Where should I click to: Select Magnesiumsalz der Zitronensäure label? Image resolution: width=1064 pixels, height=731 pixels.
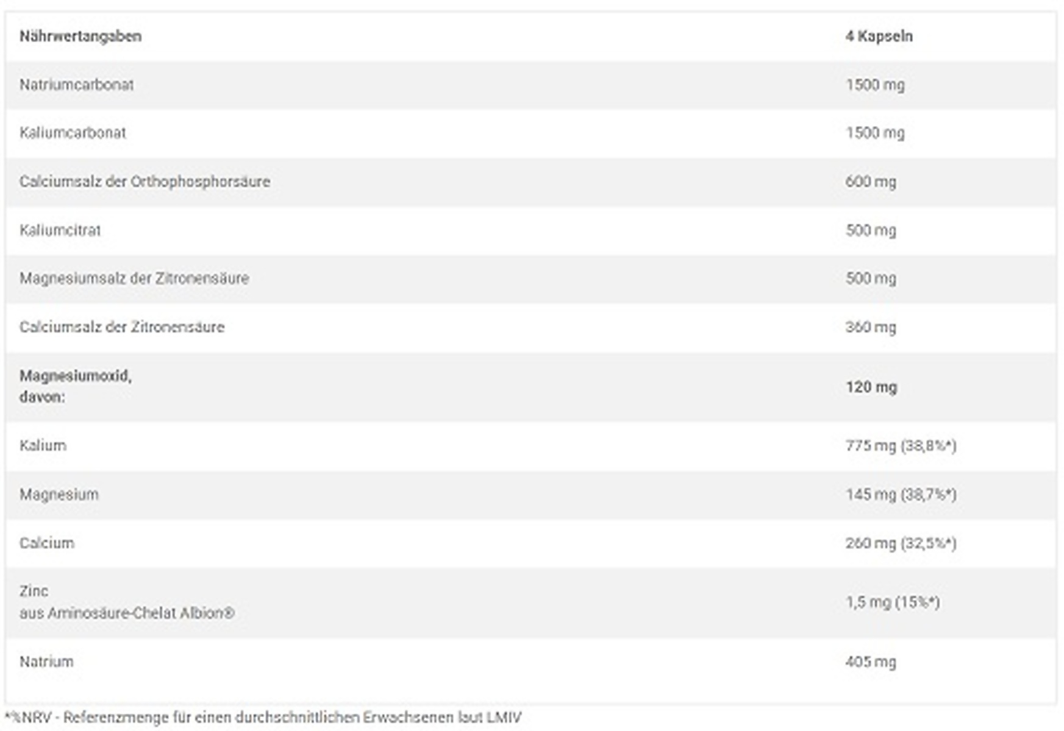tap(134, 278)
